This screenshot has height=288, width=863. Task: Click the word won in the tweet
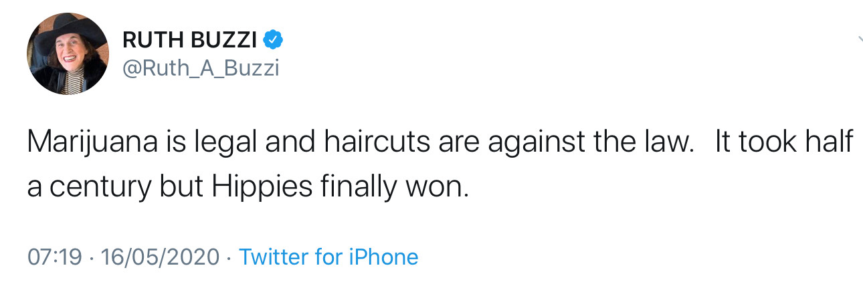tap(440, 187)
